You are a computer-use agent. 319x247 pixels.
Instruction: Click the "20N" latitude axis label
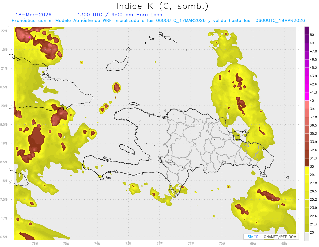point(4,106)
